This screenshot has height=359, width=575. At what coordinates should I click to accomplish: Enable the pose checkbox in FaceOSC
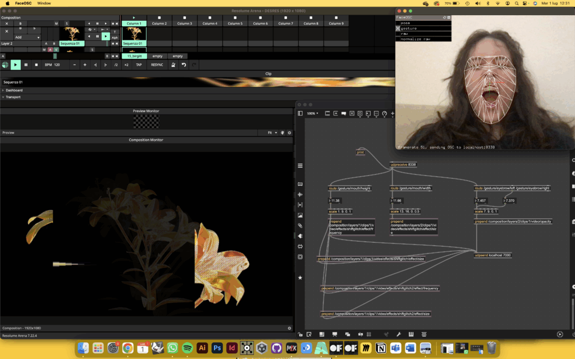[398, 23]
